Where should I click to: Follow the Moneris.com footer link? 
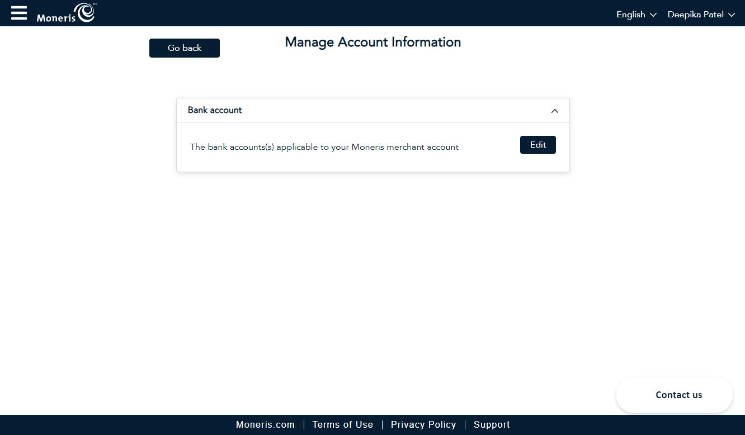tap(265, 425)
